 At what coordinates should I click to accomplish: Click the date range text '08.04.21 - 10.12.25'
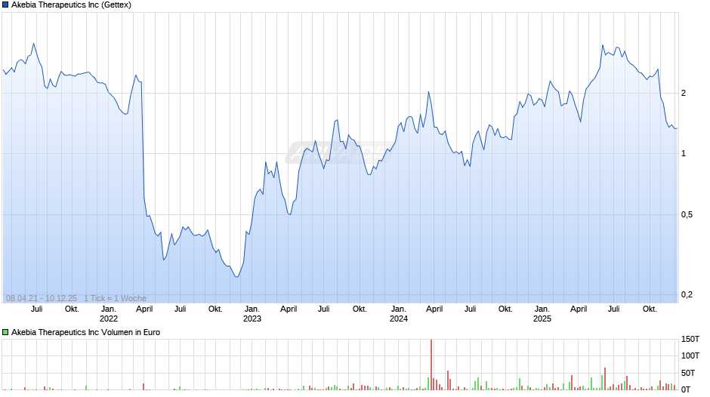click(42, 298)
